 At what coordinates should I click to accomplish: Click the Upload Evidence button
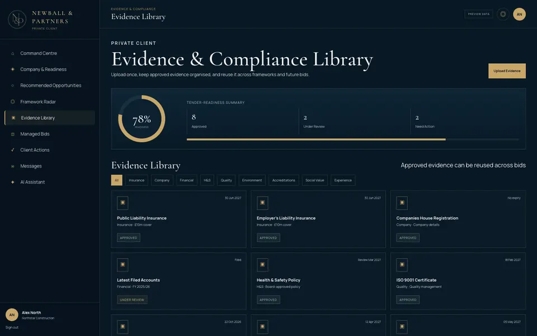pos(507,71)
